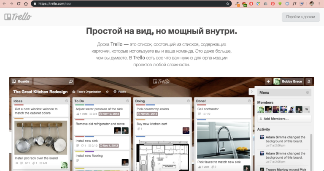Bookmark this page with the star icon
Image resolution: width=324 pixels, height=171 pixels.
point(227,3)
